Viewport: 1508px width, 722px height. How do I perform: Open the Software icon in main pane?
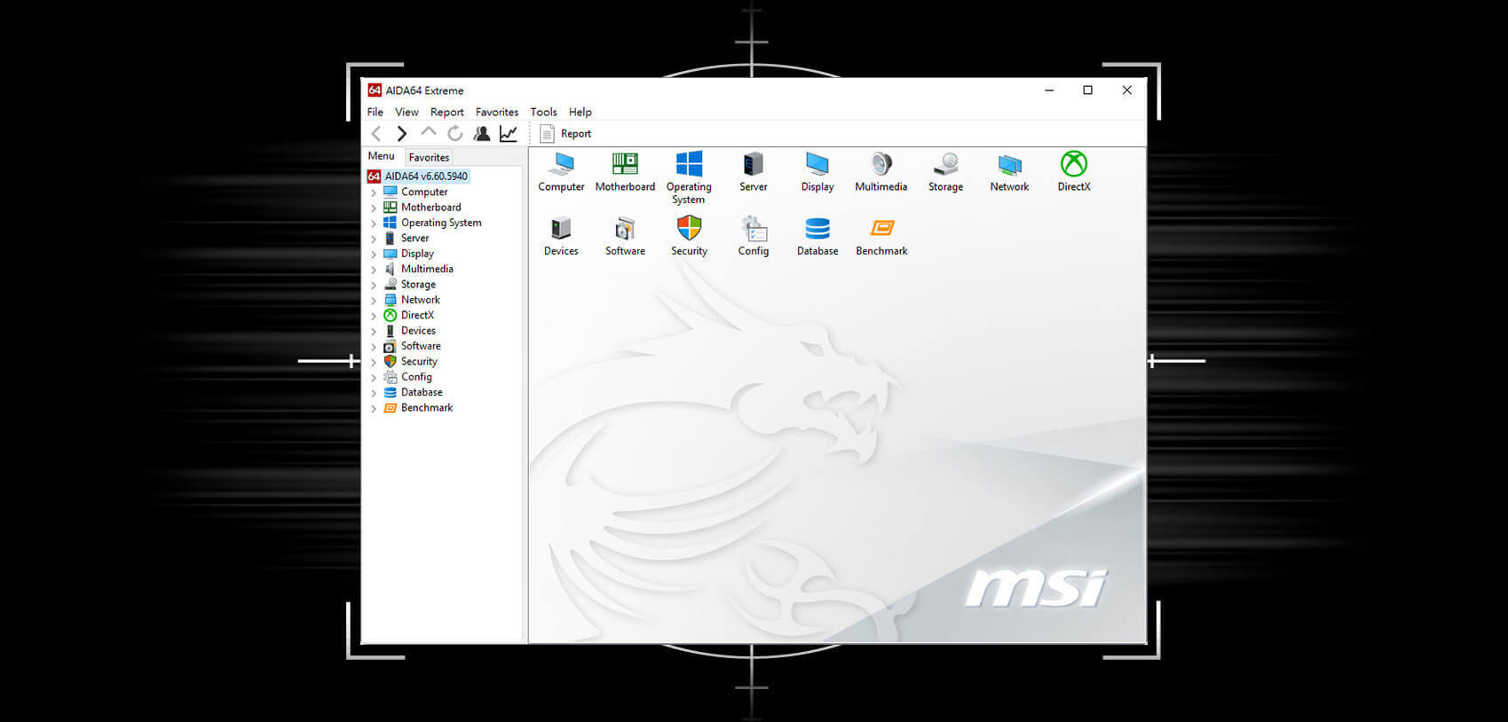click(625, 229)
